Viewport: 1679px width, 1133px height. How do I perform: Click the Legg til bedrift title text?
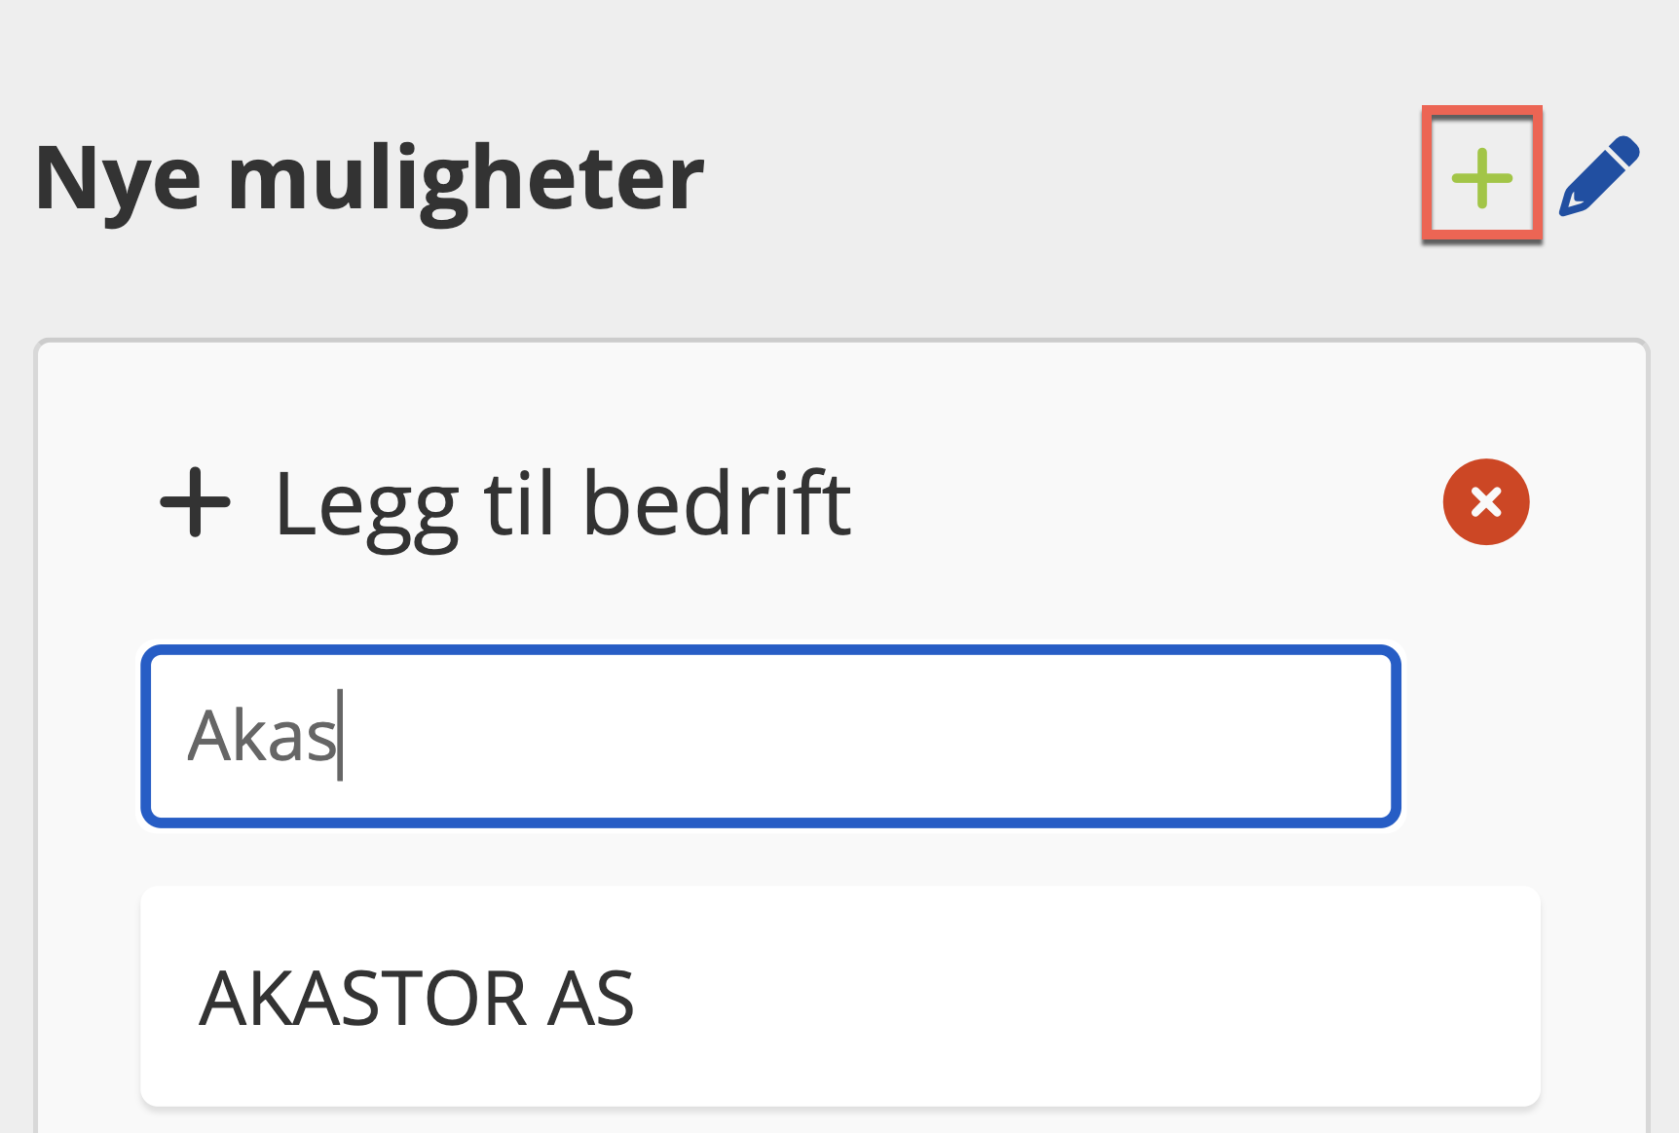[x=563, y=504]
